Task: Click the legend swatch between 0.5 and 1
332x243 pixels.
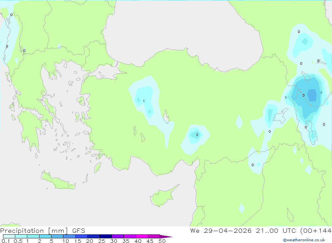Action: click(21, 236)
